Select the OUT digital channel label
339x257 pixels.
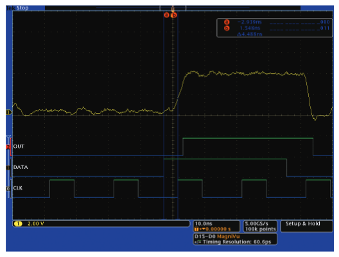point(19,146)
